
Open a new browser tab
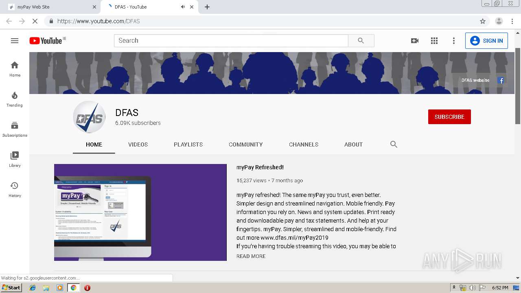tap(207, 7)
